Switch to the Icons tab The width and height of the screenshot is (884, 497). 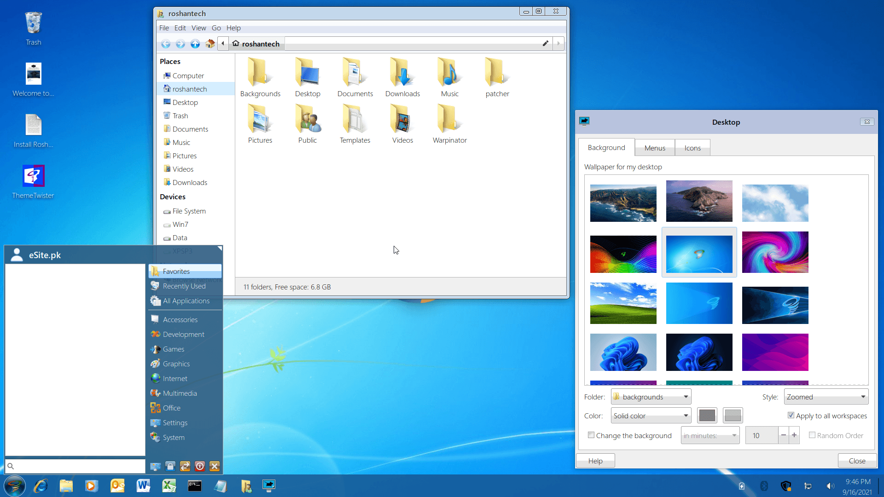click(692, 148)
